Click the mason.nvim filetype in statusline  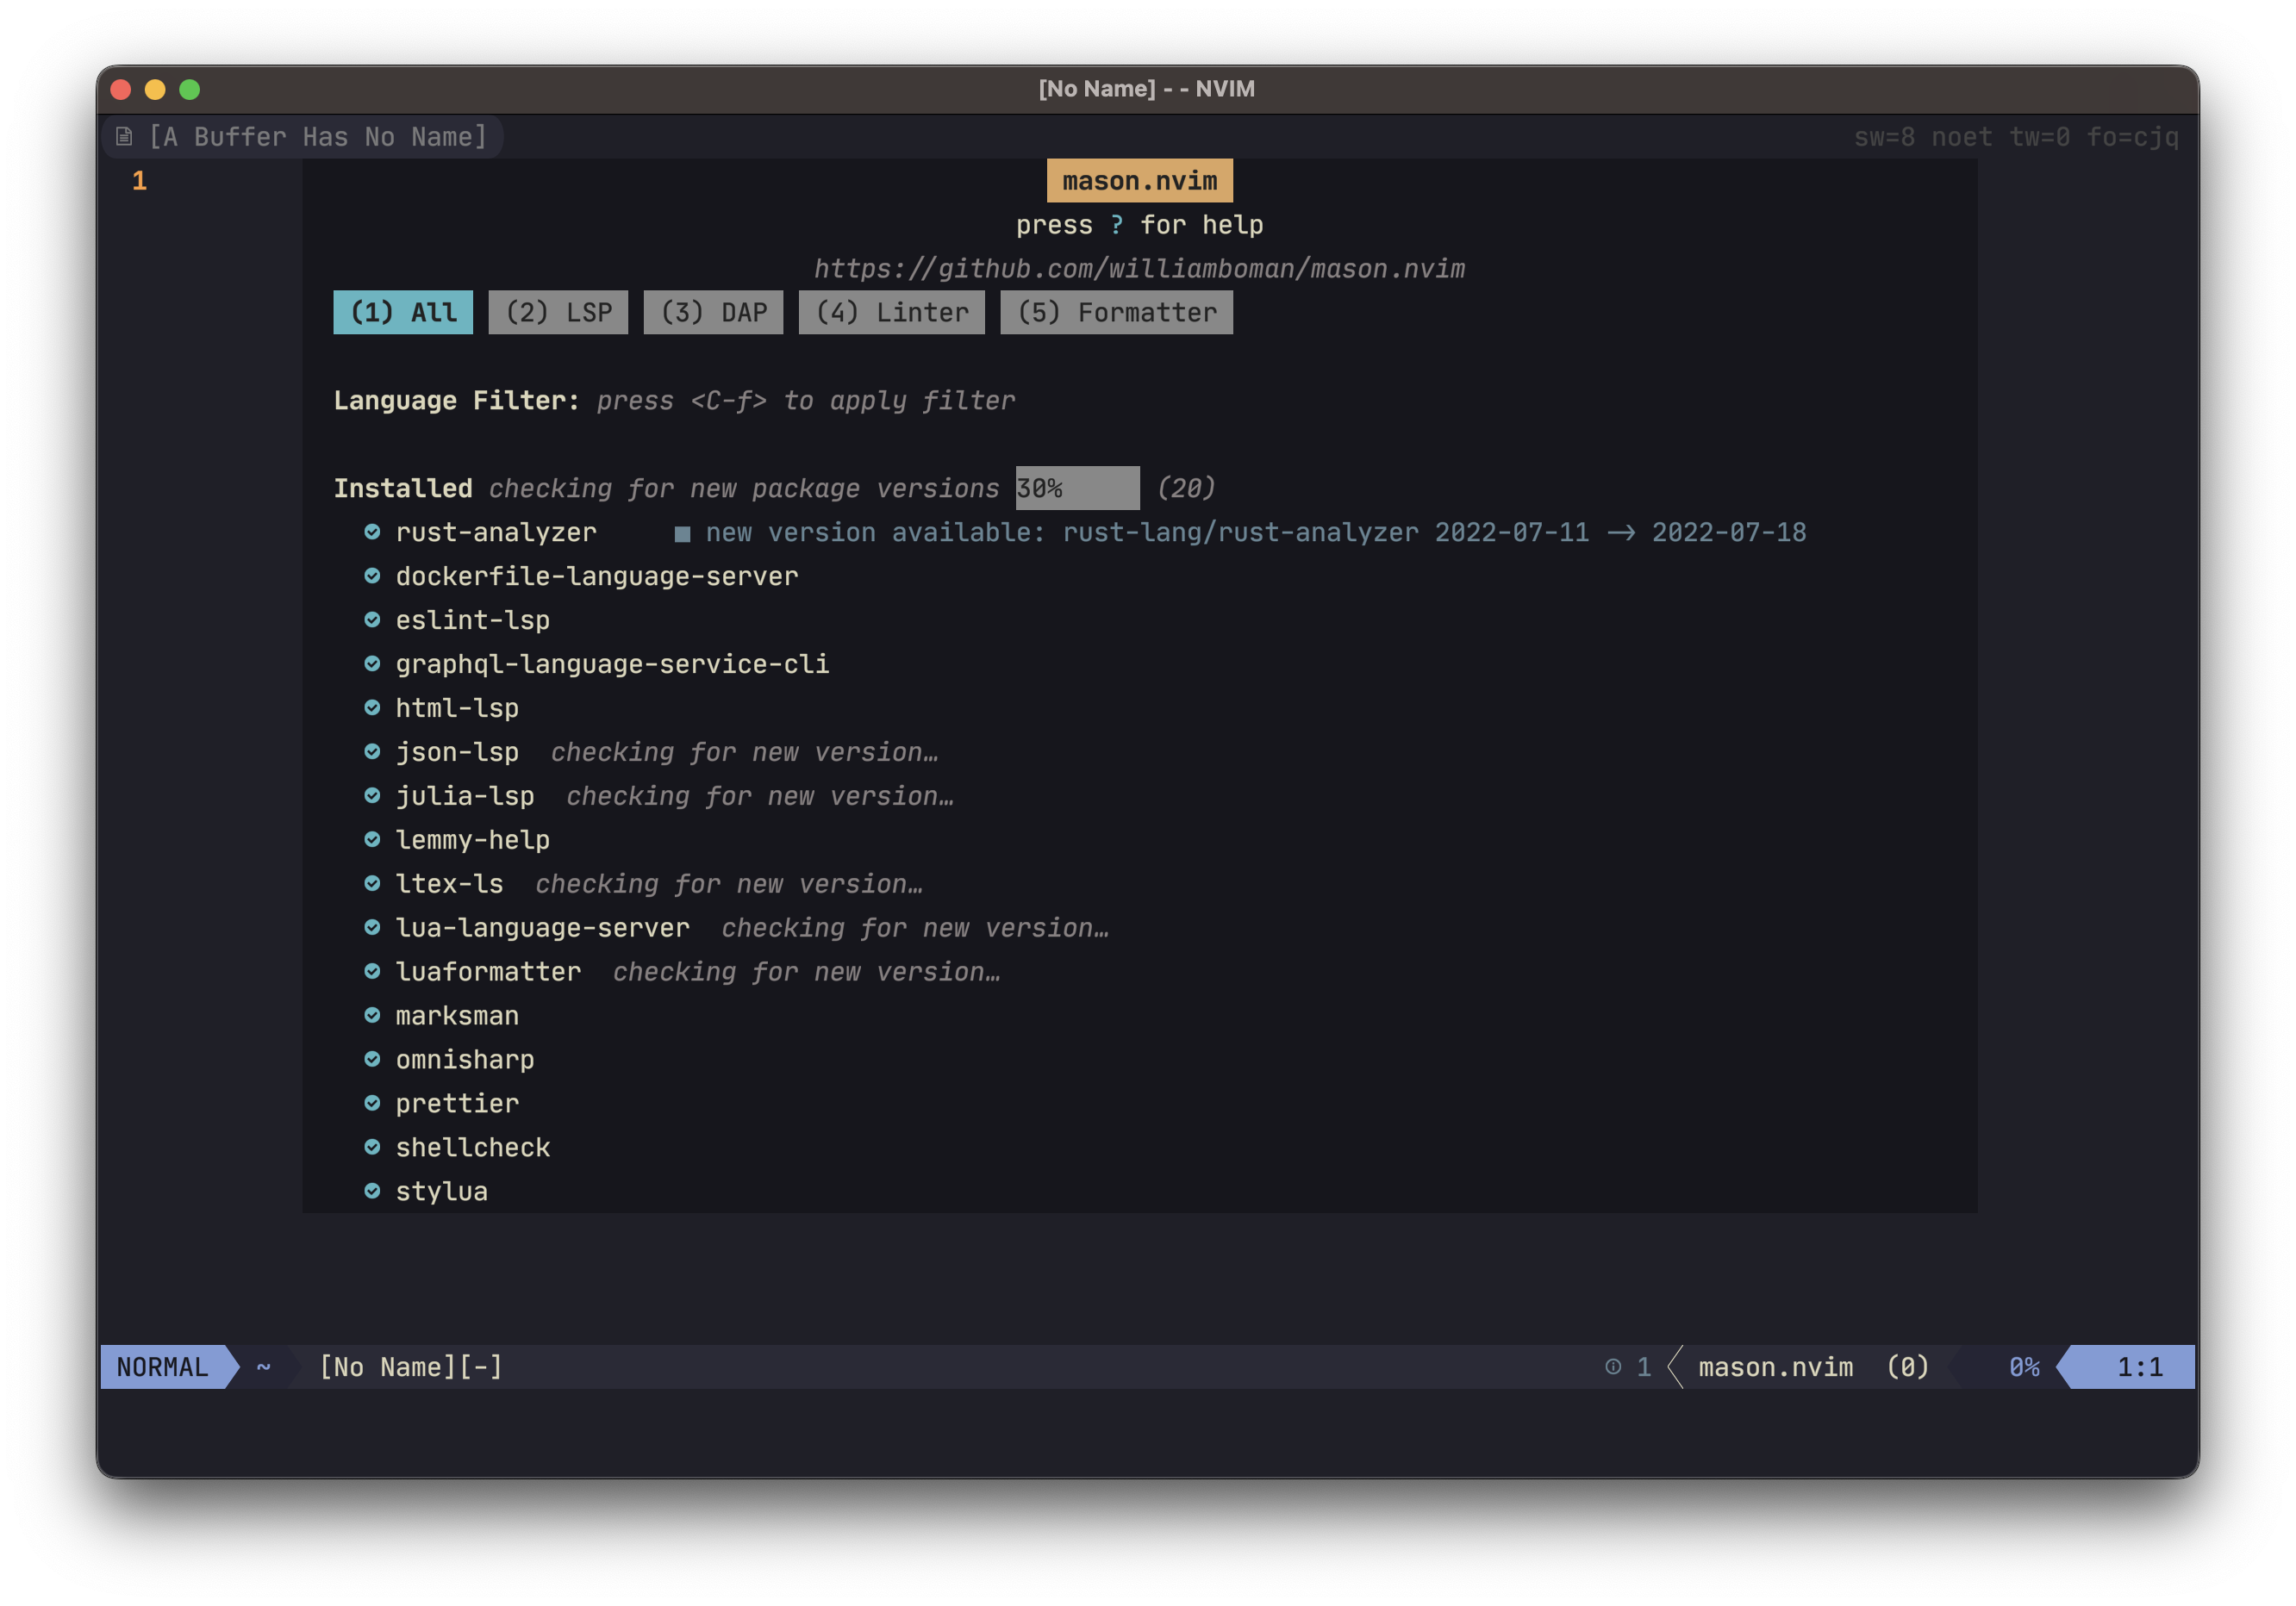(1775, 1367)
